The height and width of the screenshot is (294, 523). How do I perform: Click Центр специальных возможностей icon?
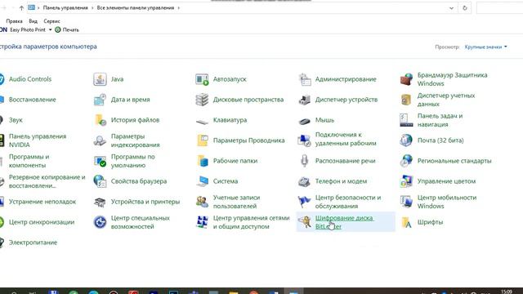[100, 222]
